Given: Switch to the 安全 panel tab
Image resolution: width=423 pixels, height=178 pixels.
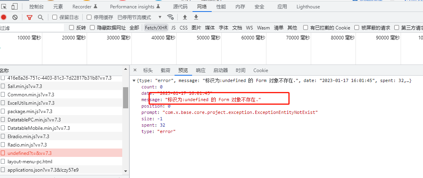Looking at the screenshot, I should [x=259, y=7].
